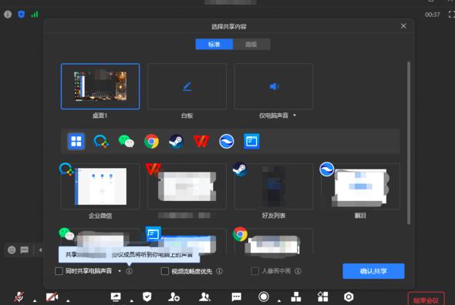Open the breakout rooms icon
Viewport: 455px width, 305px height.
pos(295,297)
